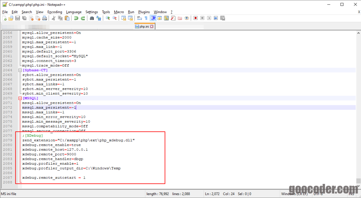Open the View menu
Image resolution: width=361 pixels, height=198 pixels.
39,12
